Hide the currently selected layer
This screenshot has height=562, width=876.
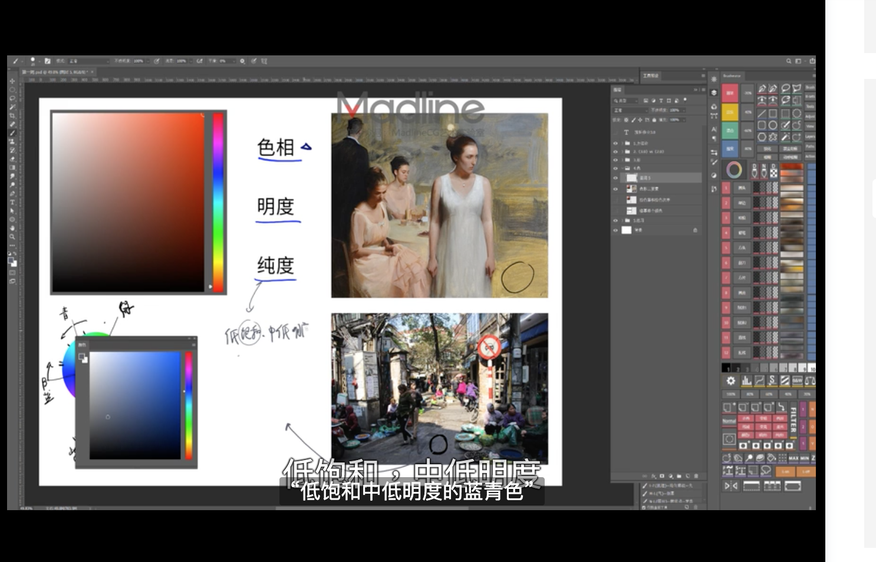coord(615,178)
